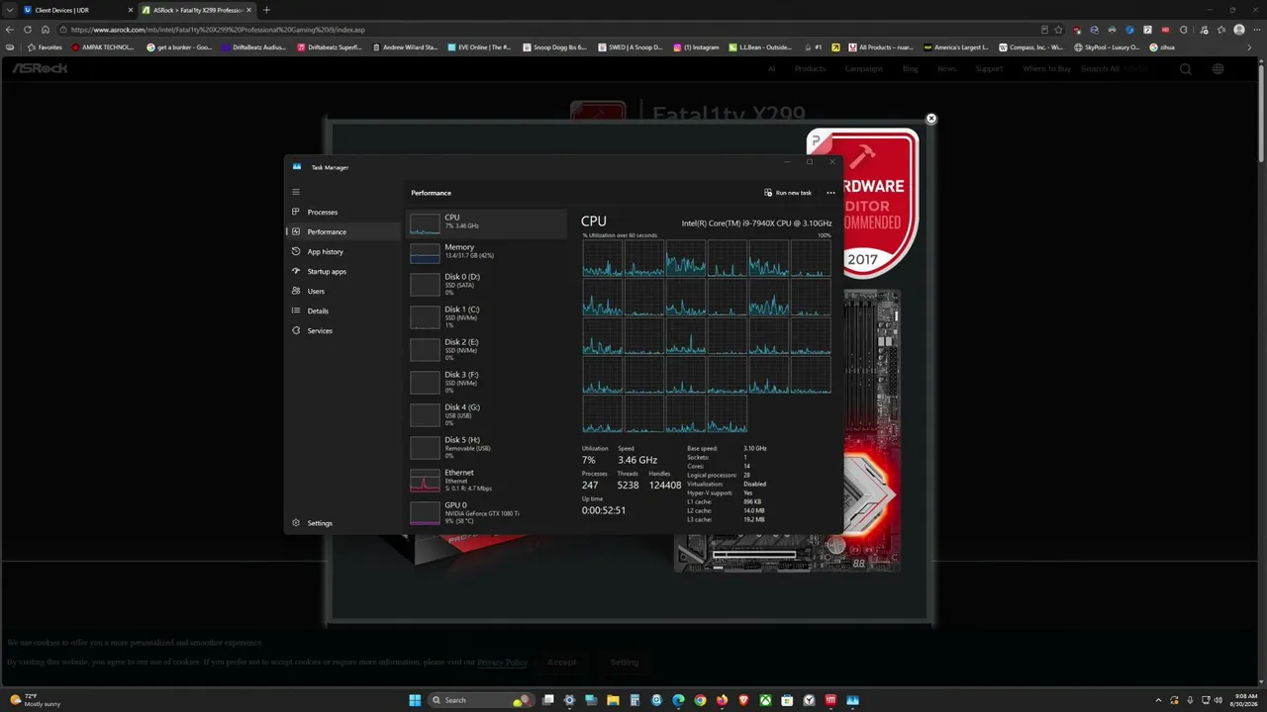This screenshot has width=1267, height=712.
Task: Open the Instagram bookmark
Action: click(x=697, y=47)
